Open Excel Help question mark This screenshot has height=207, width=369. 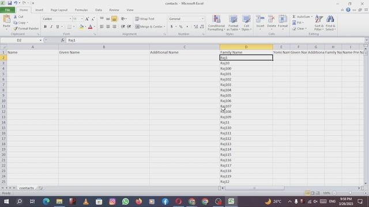tap(348, 10)
